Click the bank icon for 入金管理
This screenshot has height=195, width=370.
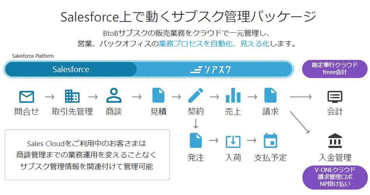tap(335, 140)
